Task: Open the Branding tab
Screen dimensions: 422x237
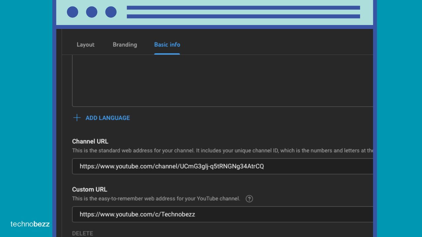Action: tap(125, 45)
